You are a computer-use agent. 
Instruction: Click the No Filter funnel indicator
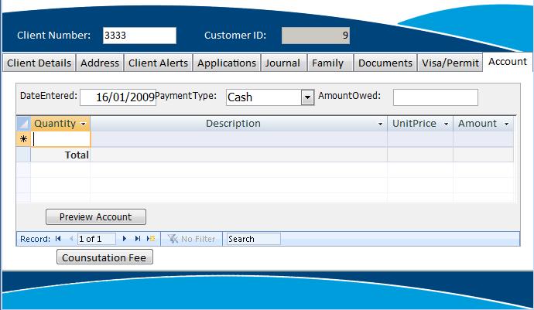pyautogui.click(x=191, y=239)
